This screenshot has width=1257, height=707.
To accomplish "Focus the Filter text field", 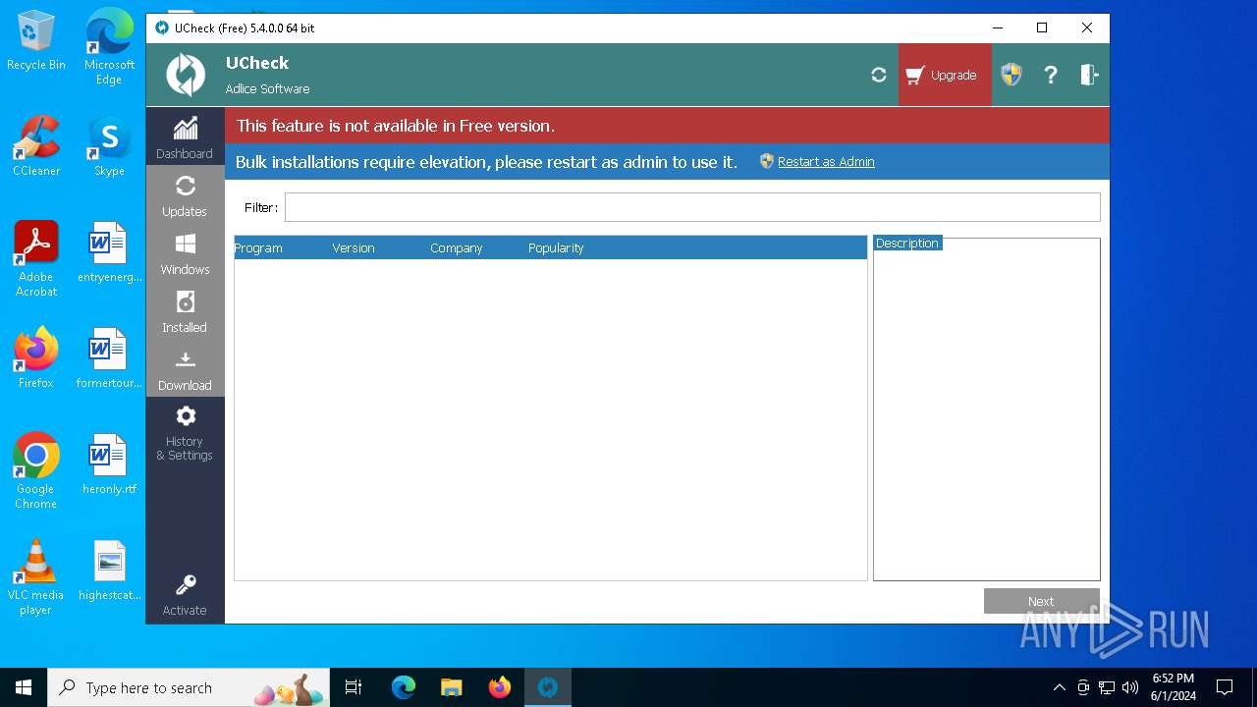I will [692, 207].
